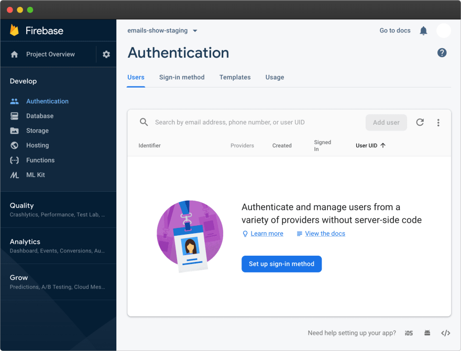Viewport: 461px width, 351px height.
Task: Select Authentication label in the Develop menu
Action: (47, 101)
